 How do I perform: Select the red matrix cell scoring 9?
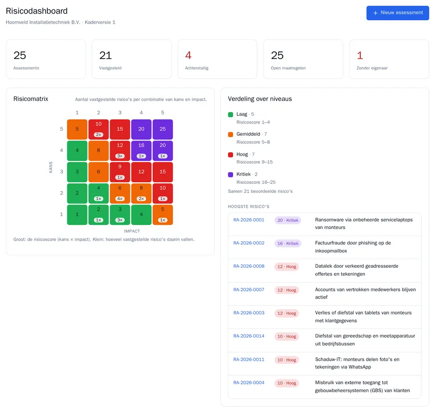120,172
